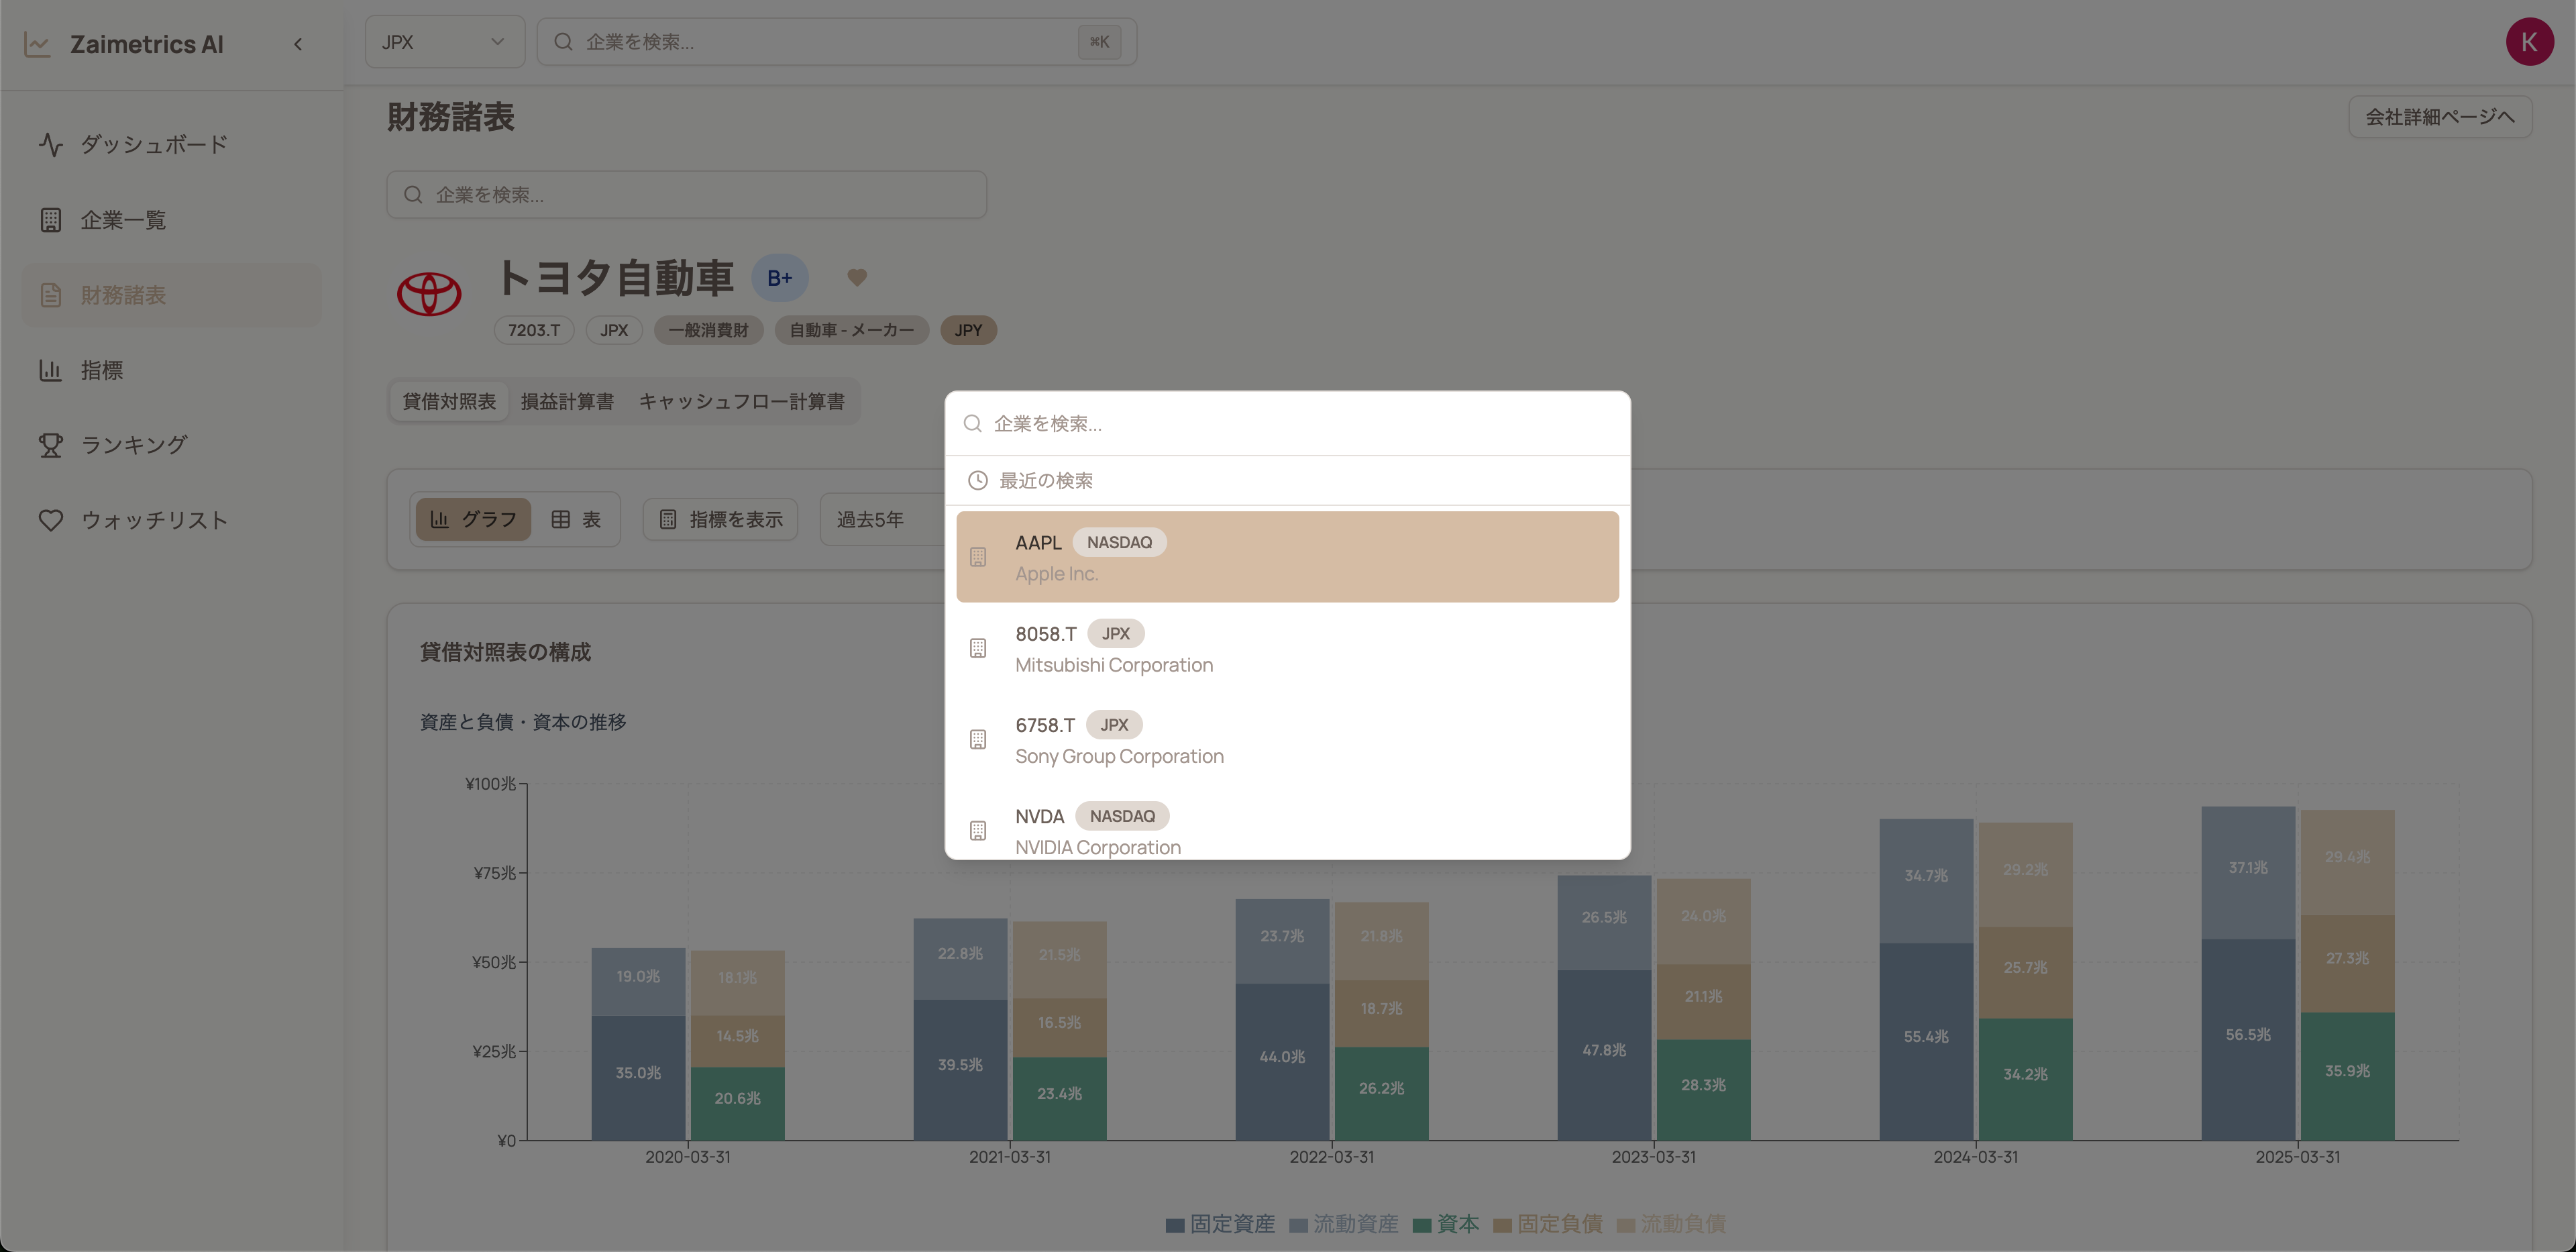The height and width of the screenshot is (1252, 2576).
Task: Open 指標 via its bar chart icon
Action: (51, 370)
